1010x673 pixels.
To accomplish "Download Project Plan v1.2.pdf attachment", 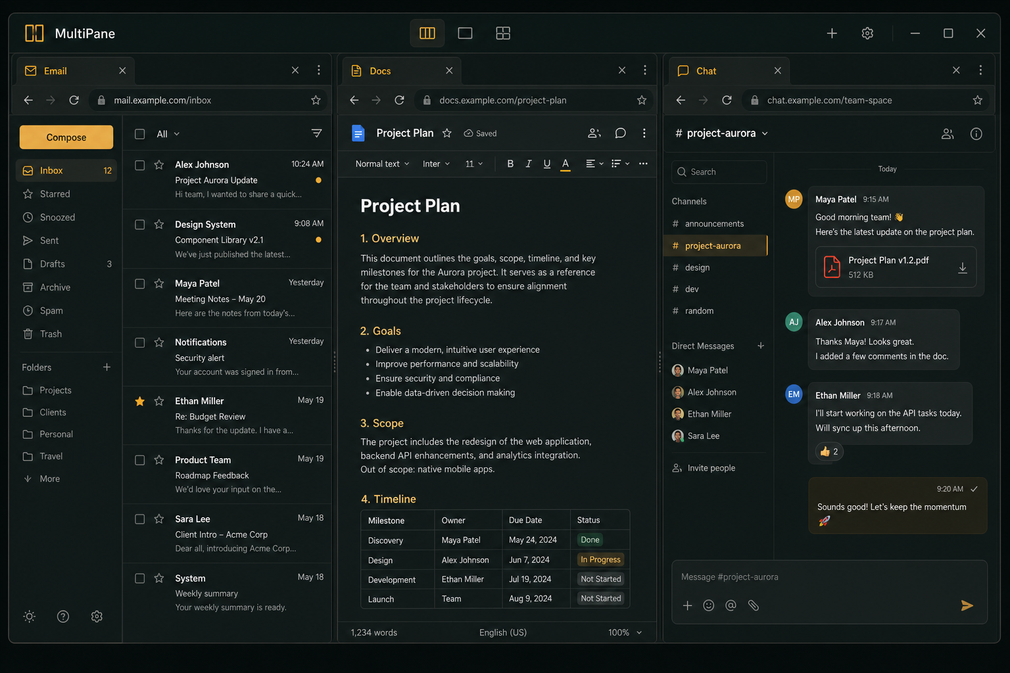I will point(962,267).
